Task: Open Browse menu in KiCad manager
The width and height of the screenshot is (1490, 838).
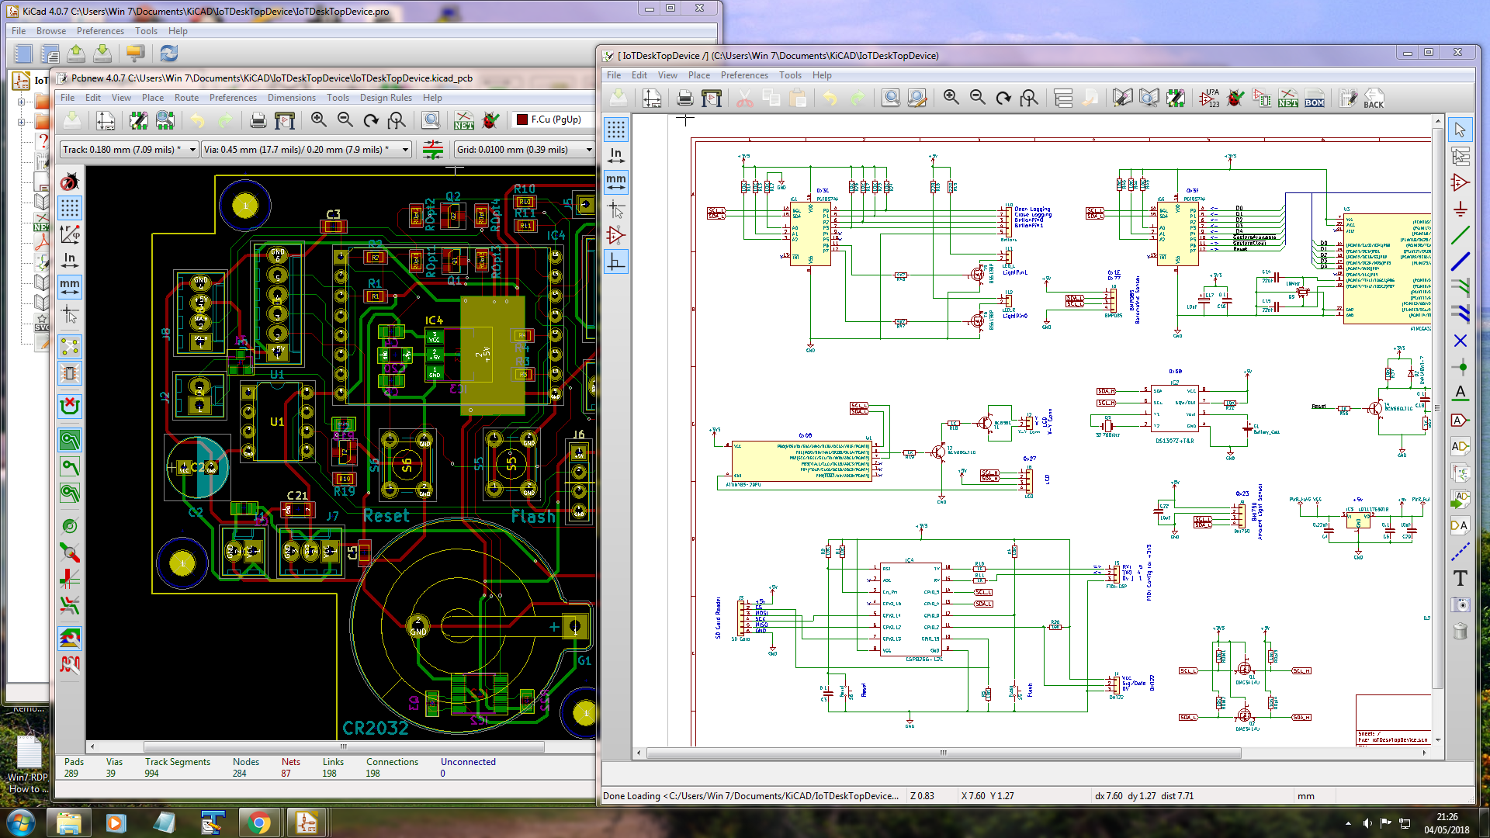Action: coord(51,31)
